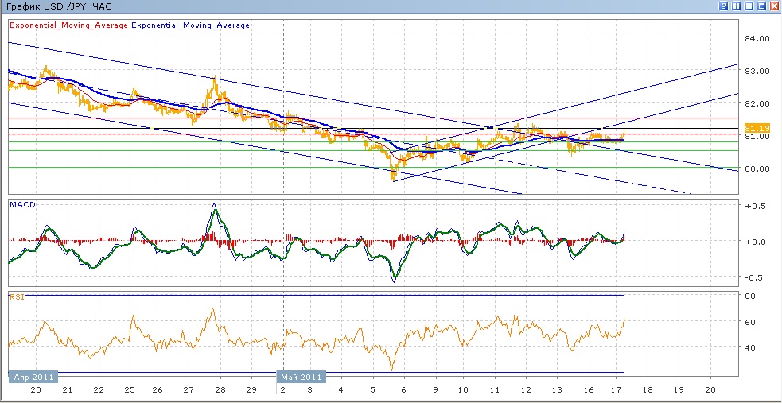This screenshot has height=403, width=782.
Task: Select the blue Exponential_Moving_Average legend label
Action: tap(191, 25)
